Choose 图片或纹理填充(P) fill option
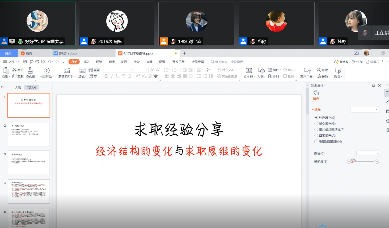The width and height of the screenshot is (389, 228). [316, 130]
